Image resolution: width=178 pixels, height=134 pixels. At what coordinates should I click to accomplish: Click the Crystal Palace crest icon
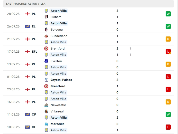[x=46, y=80]
